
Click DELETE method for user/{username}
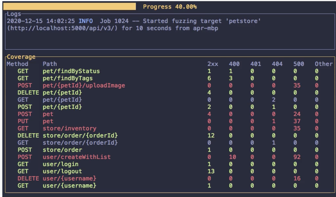pos(28,178)
